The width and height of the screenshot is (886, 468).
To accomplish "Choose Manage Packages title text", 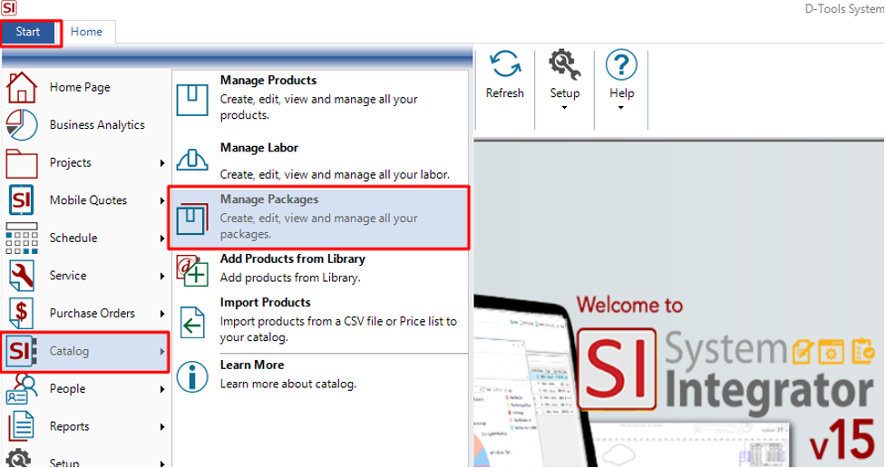I will point(269,199).
